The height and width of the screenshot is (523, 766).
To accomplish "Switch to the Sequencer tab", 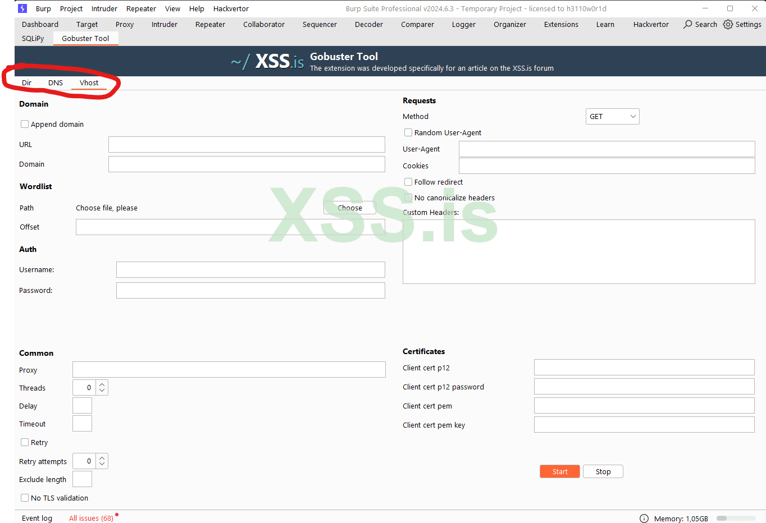I will (320, 24).
